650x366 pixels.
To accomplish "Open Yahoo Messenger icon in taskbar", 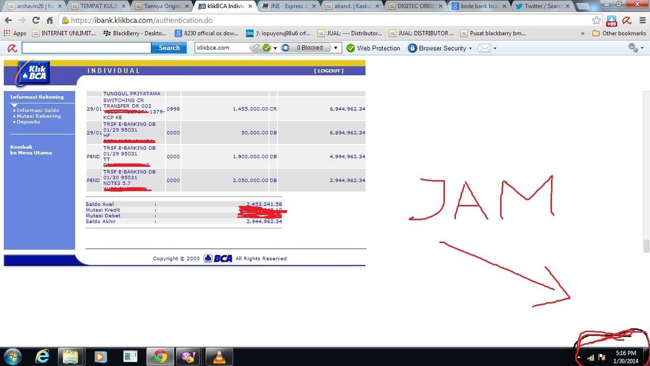I will (x=189, y=357).
